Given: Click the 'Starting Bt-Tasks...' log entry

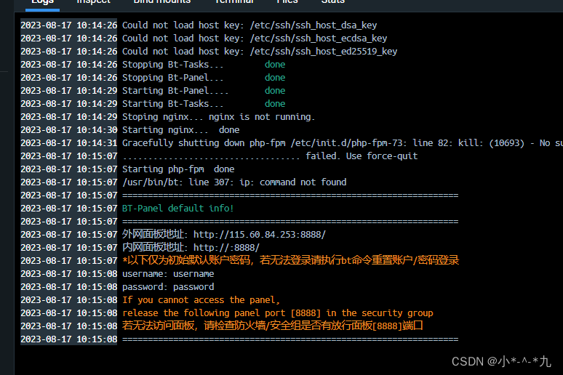Looking at the screenshot, I should 172,104.
